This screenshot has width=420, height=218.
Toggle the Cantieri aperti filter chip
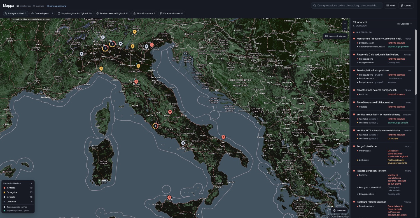[42, 13]
